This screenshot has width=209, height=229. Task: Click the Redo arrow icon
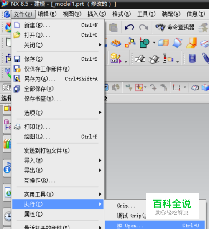[x=143, y=27]
